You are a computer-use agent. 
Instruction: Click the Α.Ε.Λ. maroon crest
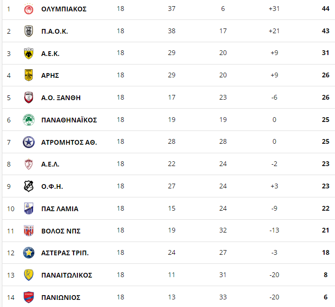(28, 164)
